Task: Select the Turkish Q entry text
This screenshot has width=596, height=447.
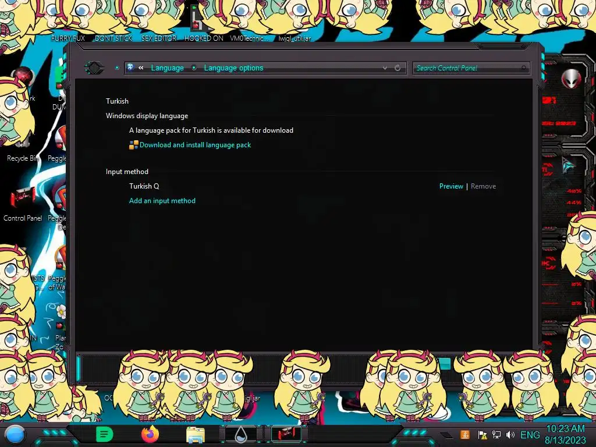Action: coord(144,186)
